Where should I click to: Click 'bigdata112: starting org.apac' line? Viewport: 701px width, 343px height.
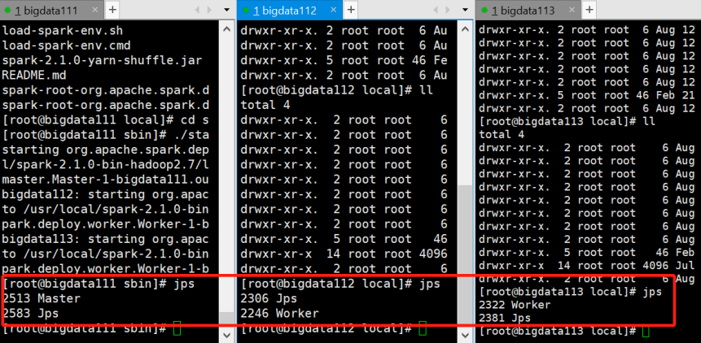point(106,194)
